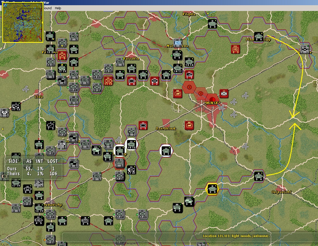Select red infantry division 11 15
The height and width of the screenshot is (246, 318).
tap(108, 81)
